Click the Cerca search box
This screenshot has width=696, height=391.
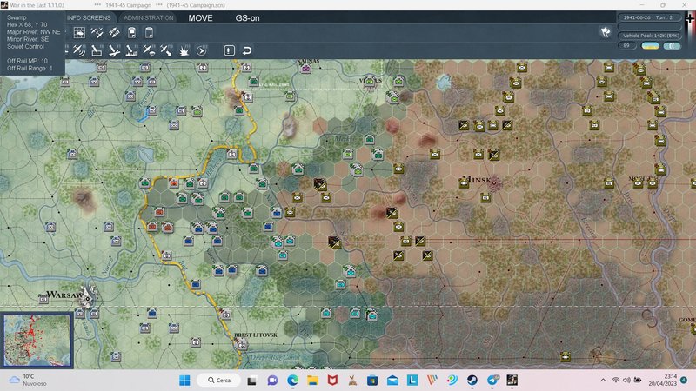tap(219, 381)
